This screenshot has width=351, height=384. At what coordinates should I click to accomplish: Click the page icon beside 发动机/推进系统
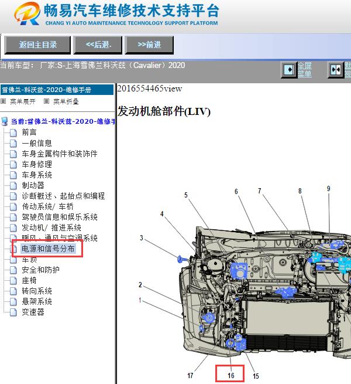click(13, 227)
